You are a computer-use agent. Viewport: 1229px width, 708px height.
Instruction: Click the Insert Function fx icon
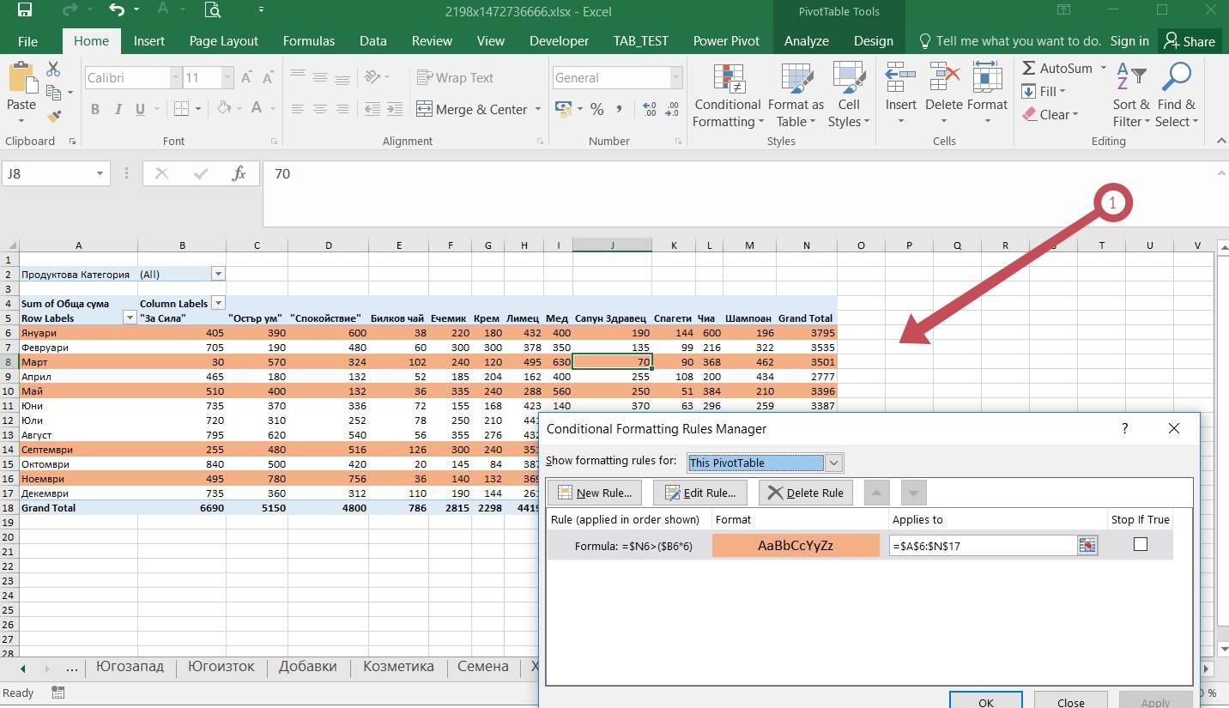(239, 173)
